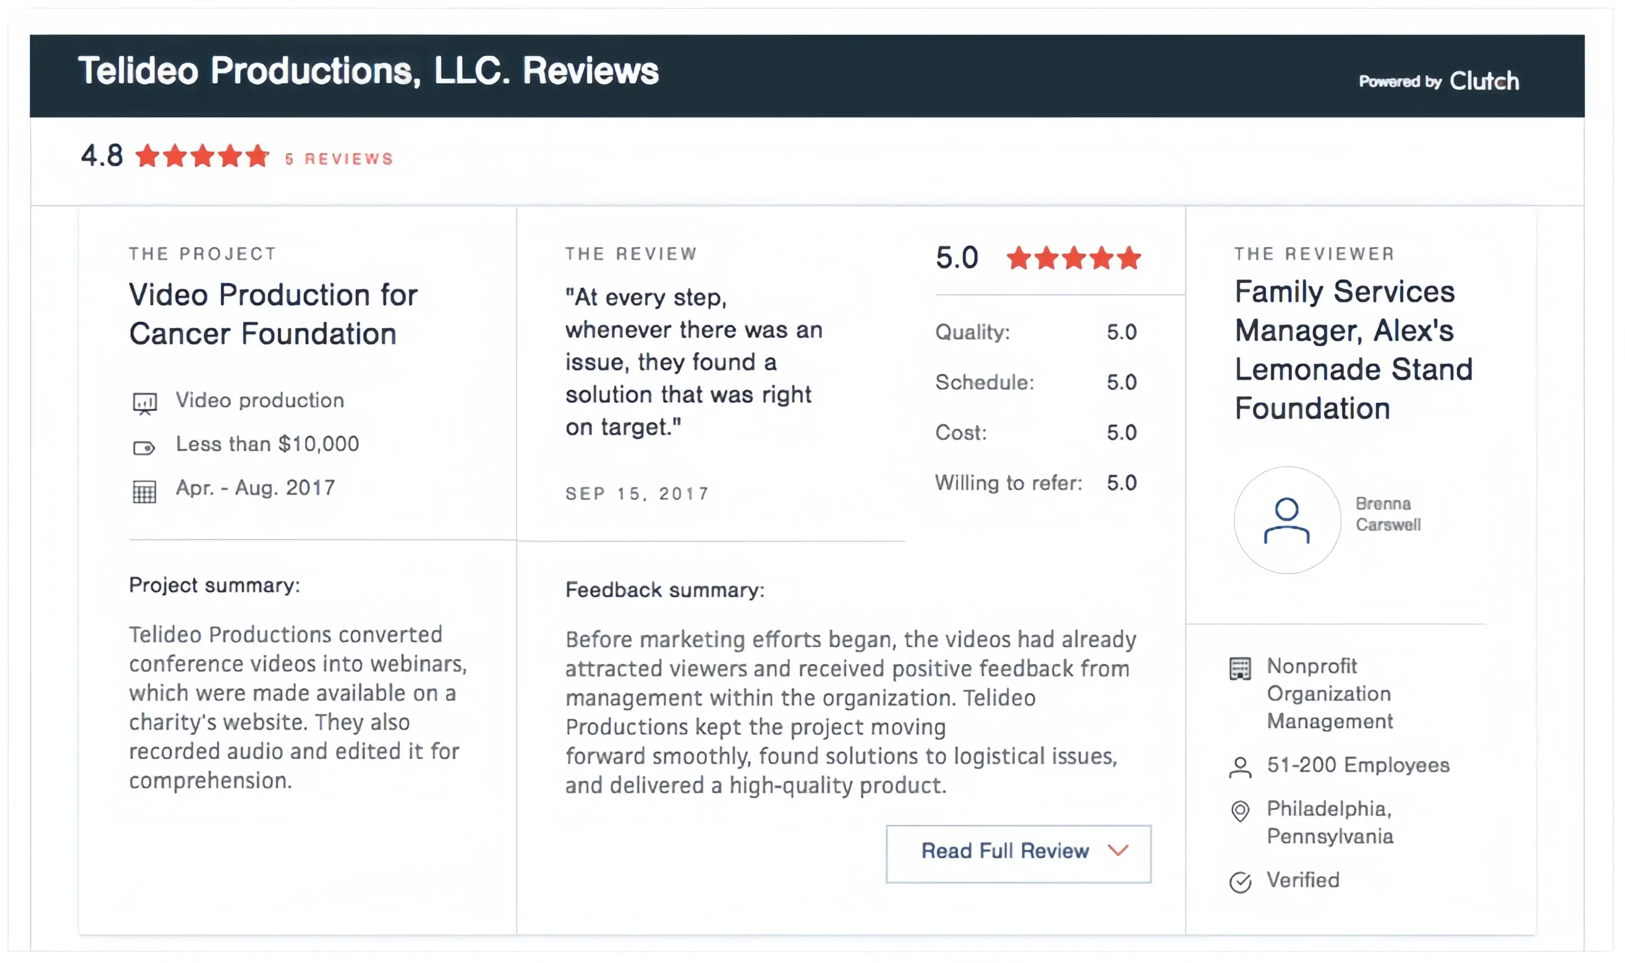The height and width of the screenshot is (963, 1625).
Task: Click the Clutch logo in the header
Action: tap(1483, 81)
